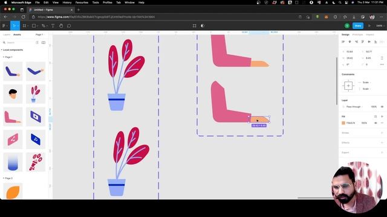
Task: Open the Pass through blend mode dropdown
Action: click(x=355, y=107)
